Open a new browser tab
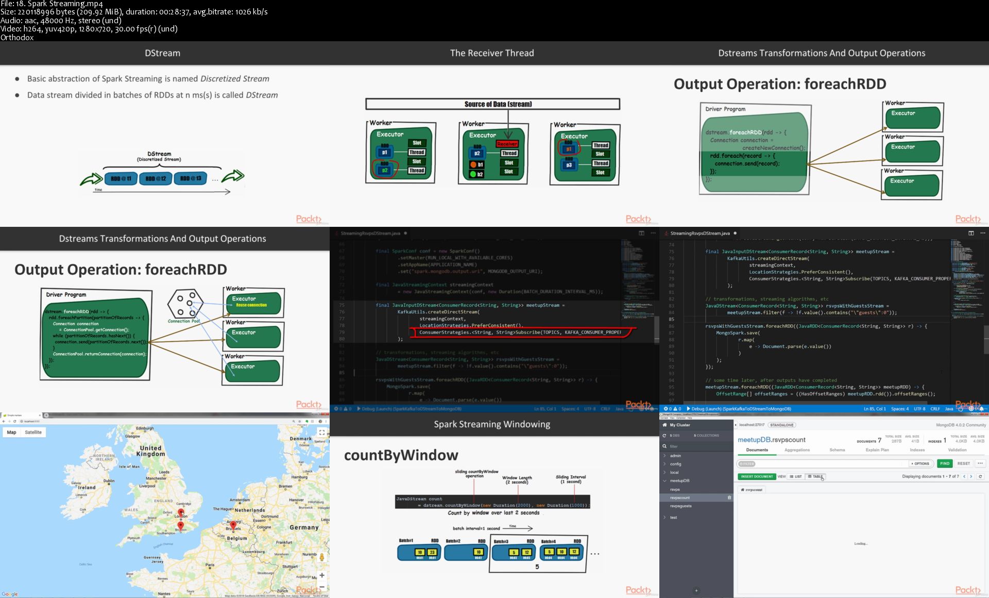Viewport: 989px width, 598px height. 46,415
